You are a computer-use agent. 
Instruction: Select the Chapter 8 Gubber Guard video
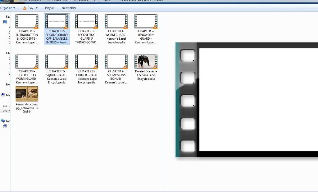[x=87, y=62]
